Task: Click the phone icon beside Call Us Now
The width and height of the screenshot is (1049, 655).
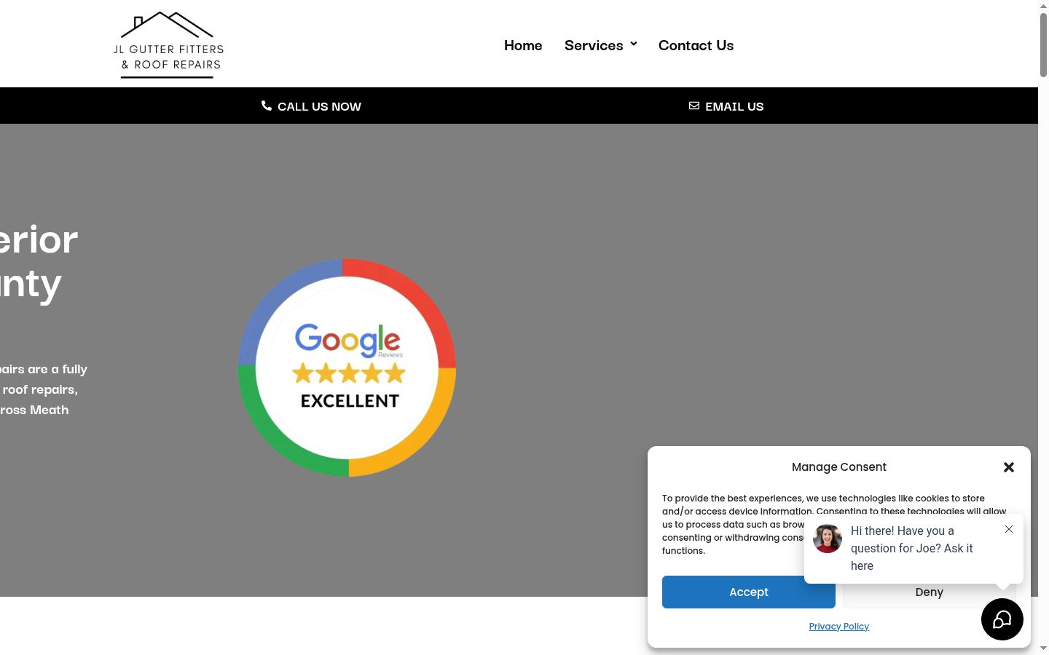Action: [x=267, y=106]
